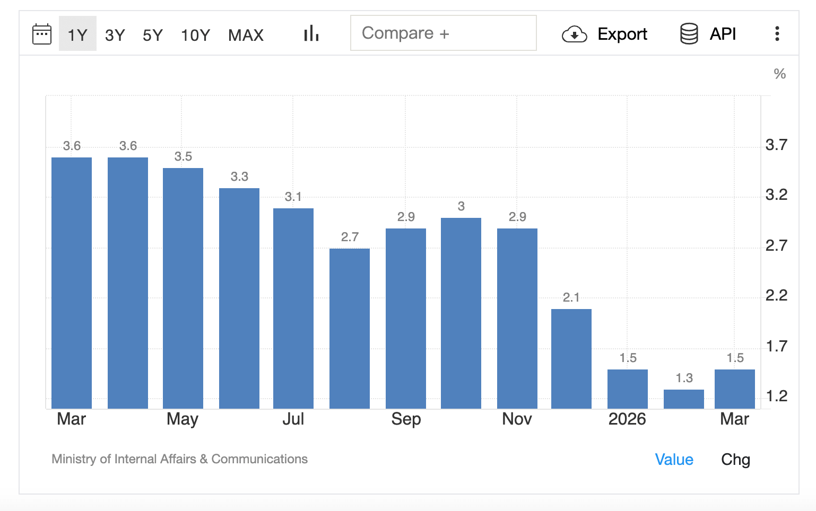Open the calendar date range picker
The height and width of the screenshot is (511, 816).
(42, 34)
